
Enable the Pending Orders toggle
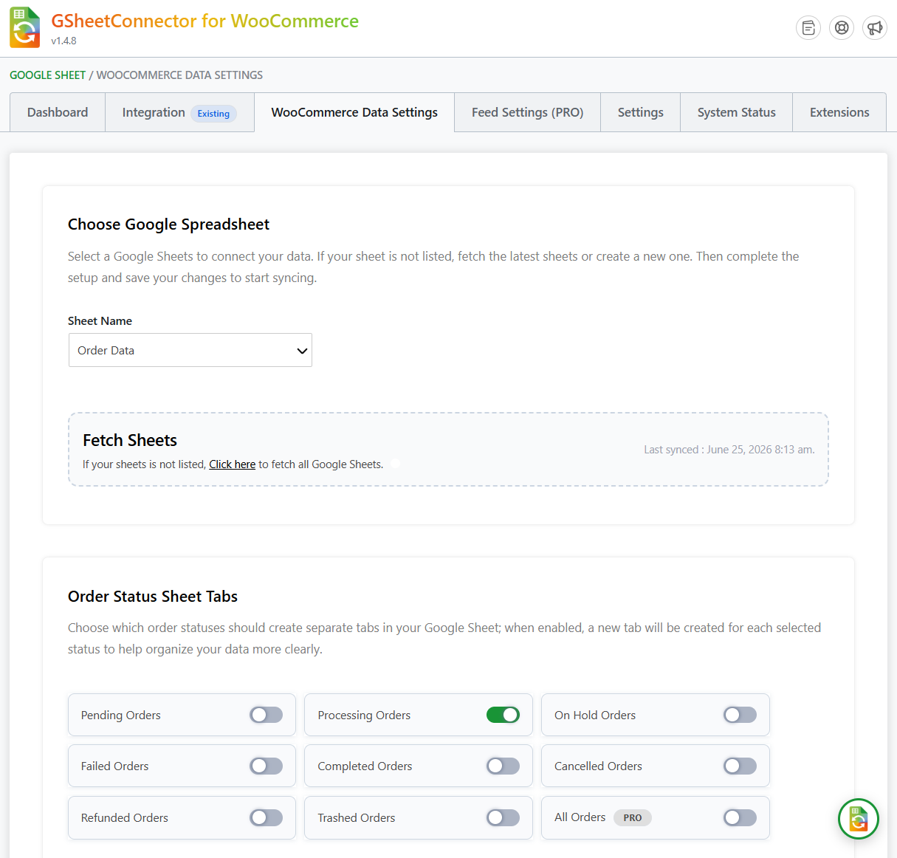click(266, 715)
